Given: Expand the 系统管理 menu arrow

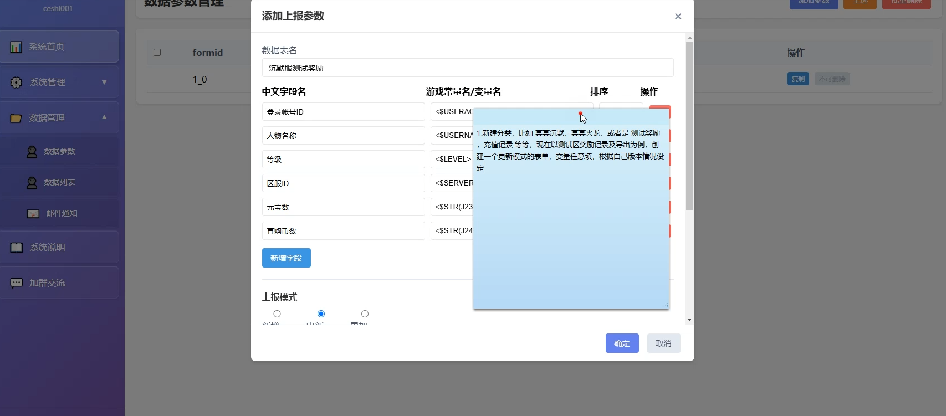Looking at the screenshot, I should pos(104,83).
